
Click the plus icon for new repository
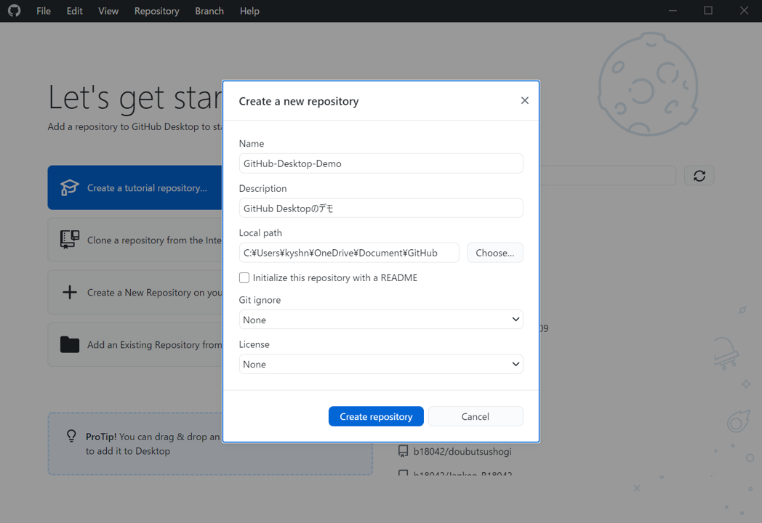pyautogui.click(x=69, y=291)
